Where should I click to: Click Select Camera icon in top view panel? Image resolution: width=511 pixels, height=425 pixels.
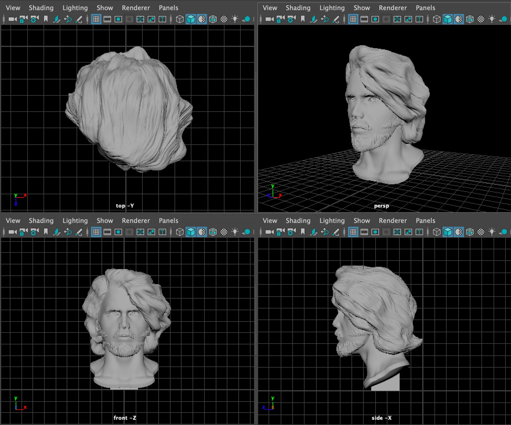coord(12,19)
